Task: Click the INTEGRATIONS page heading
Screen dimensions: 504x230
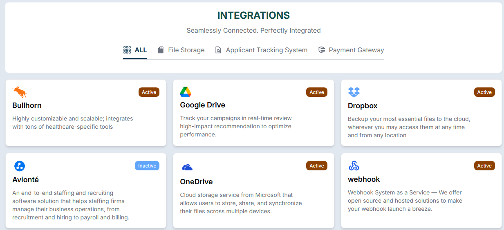Action: (x=253, y=16)
